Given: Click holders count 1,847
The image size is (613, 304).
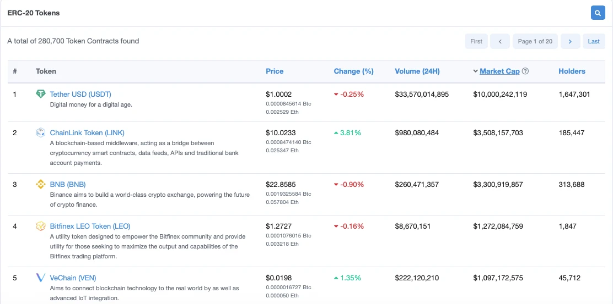Looking at the screenshot, I should [x=568, y=226].
